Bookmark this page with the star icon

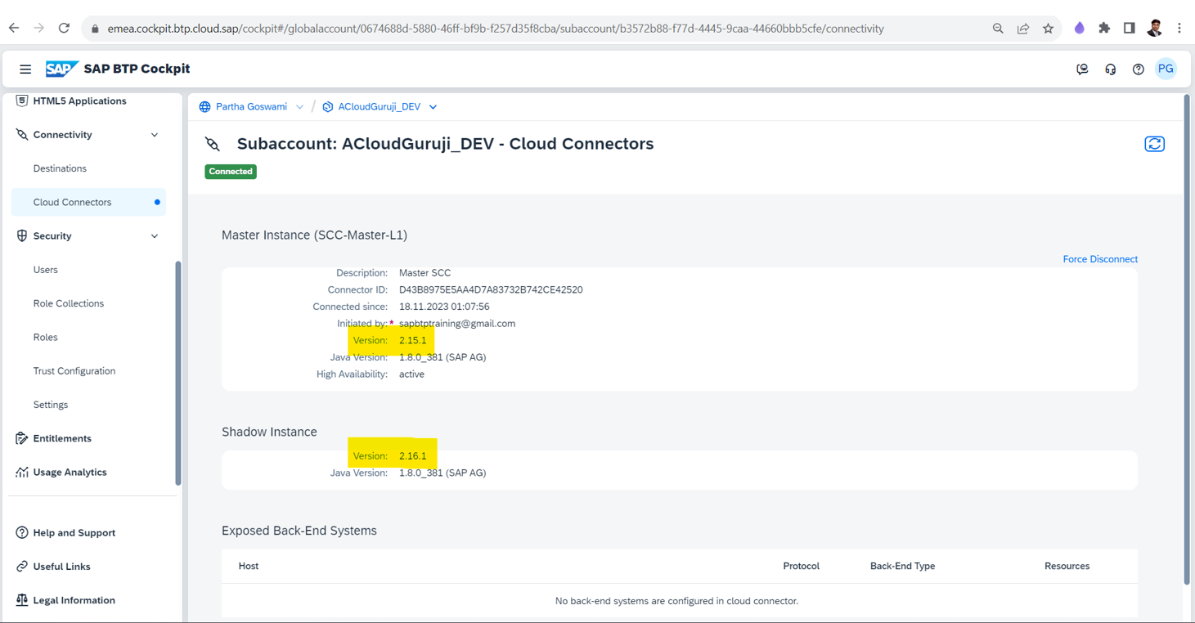(1048, 29)
